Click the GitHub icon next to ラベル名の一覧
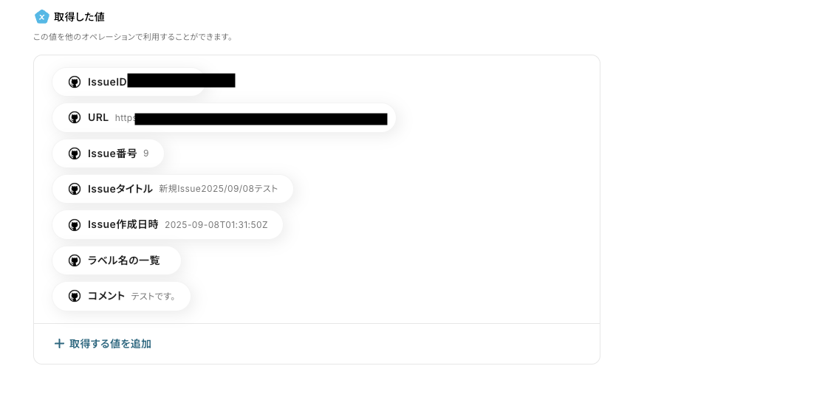 (x=75, y=260)
